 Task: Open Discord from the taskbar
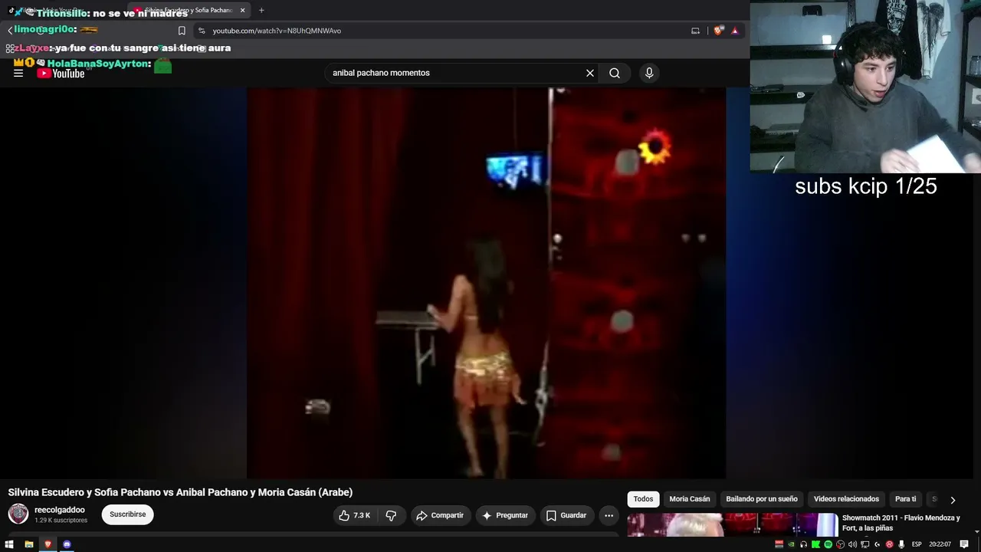pyautogui.click(x=67, y=544)
